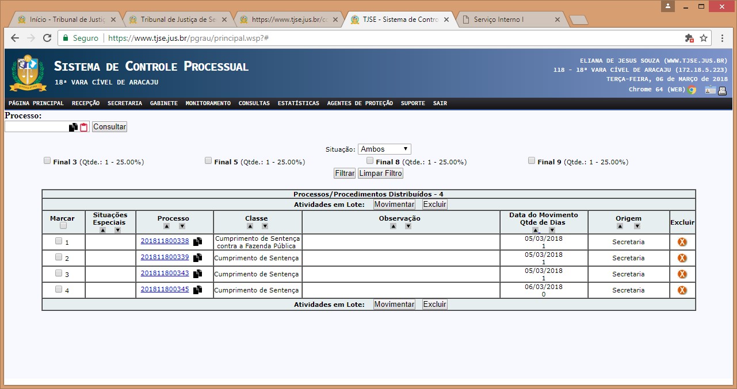The width and height of the screenshot is (737, 389).
Task: Click orange delete icon for row 4
Action: [x=682, y=290]
